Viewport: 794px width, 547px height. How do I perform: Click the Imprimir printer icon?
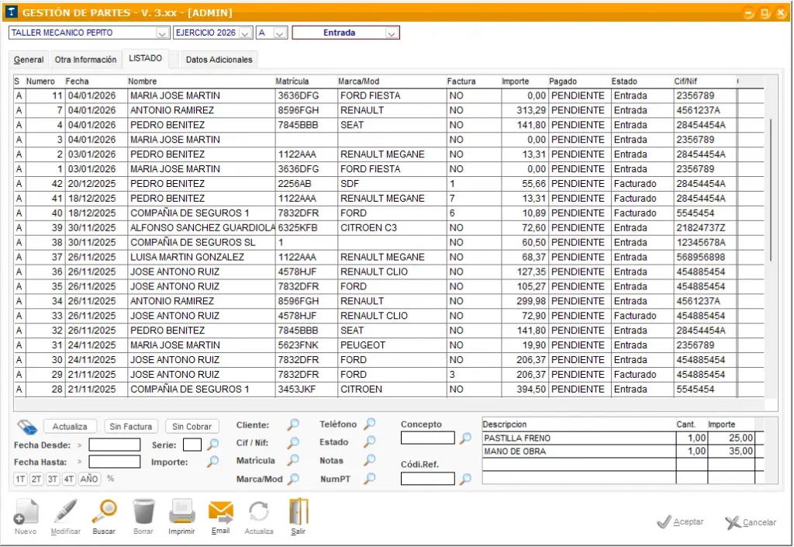coord(182,513)
